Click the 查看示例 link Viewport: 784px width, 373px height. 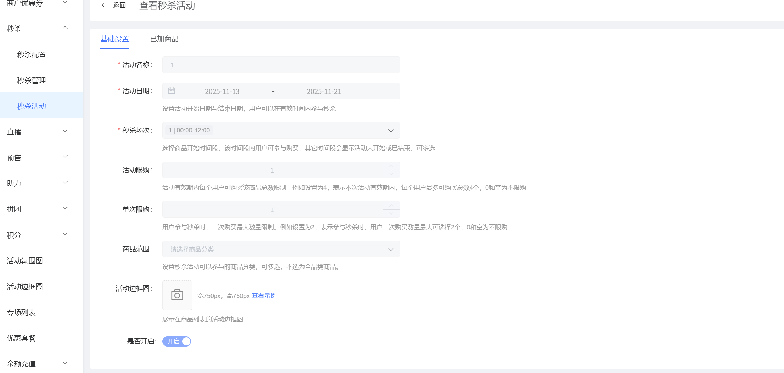tap(264, 296)
